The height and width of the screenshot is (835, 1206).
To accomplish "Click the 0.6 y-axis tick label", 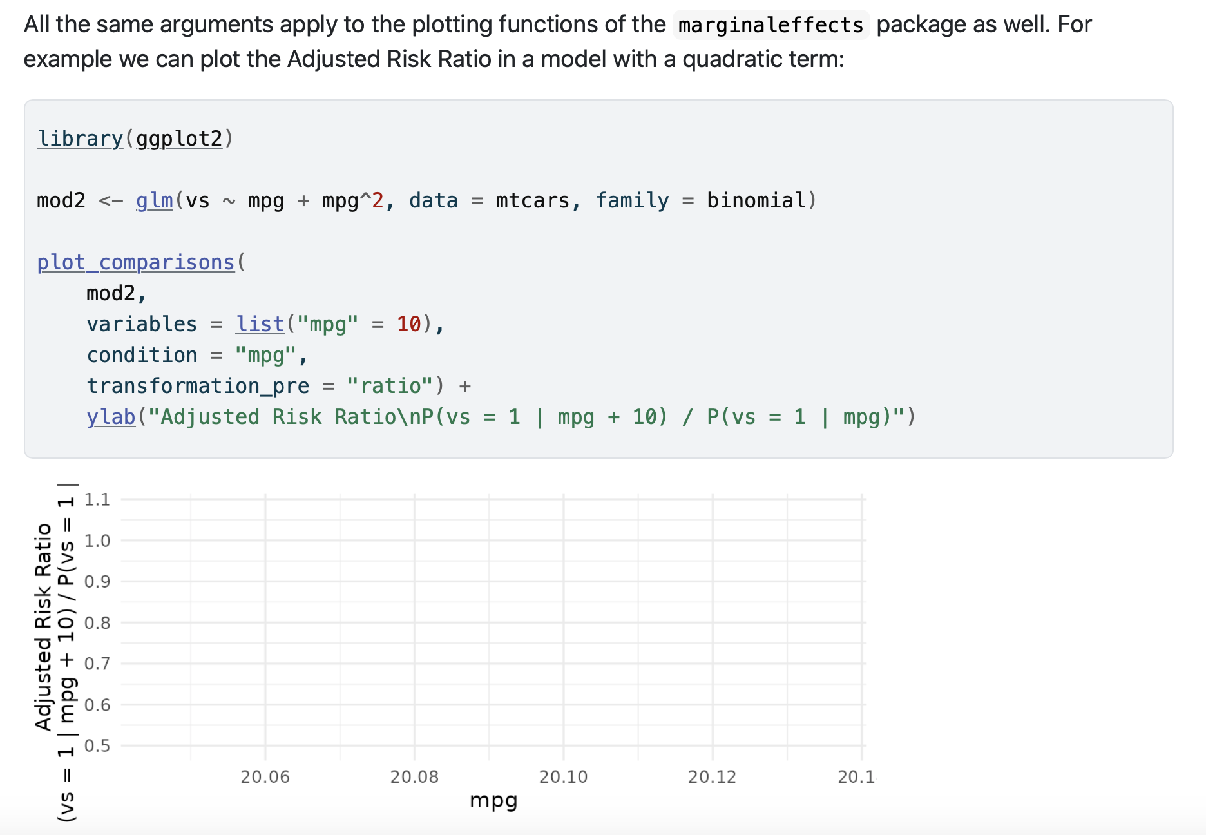I will [97, 705].
